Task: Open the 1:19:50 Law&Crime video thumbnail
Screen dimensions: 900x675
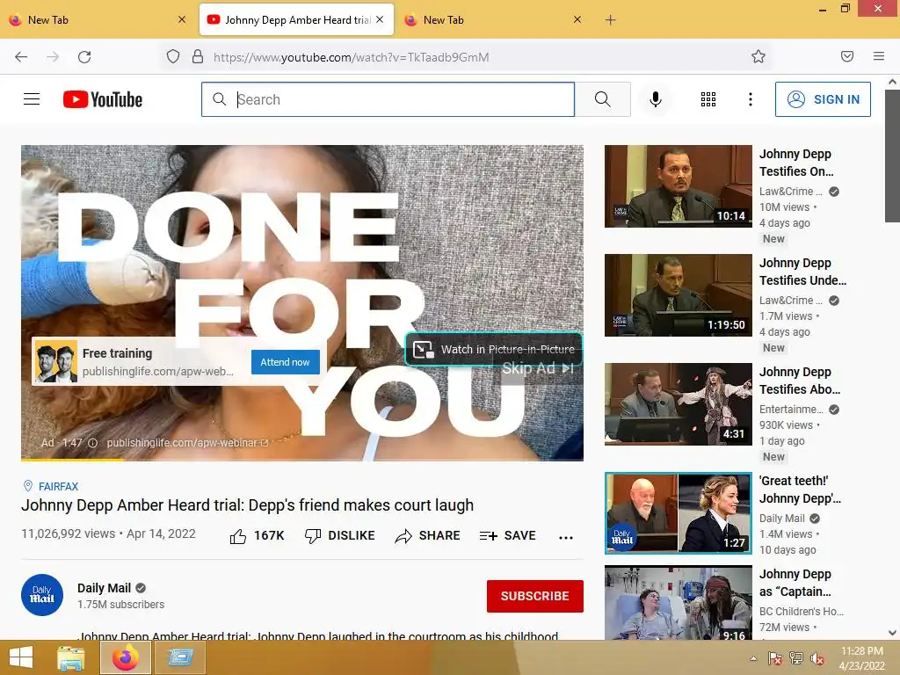Action: point(678,295)
